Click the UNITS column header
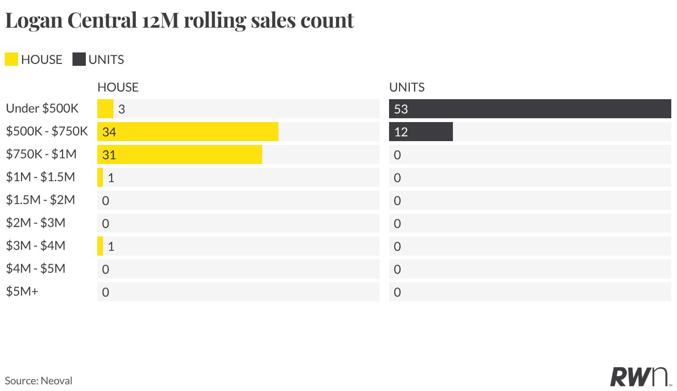The width and height of the screenshot is (677, 391). tap(407, 87)
